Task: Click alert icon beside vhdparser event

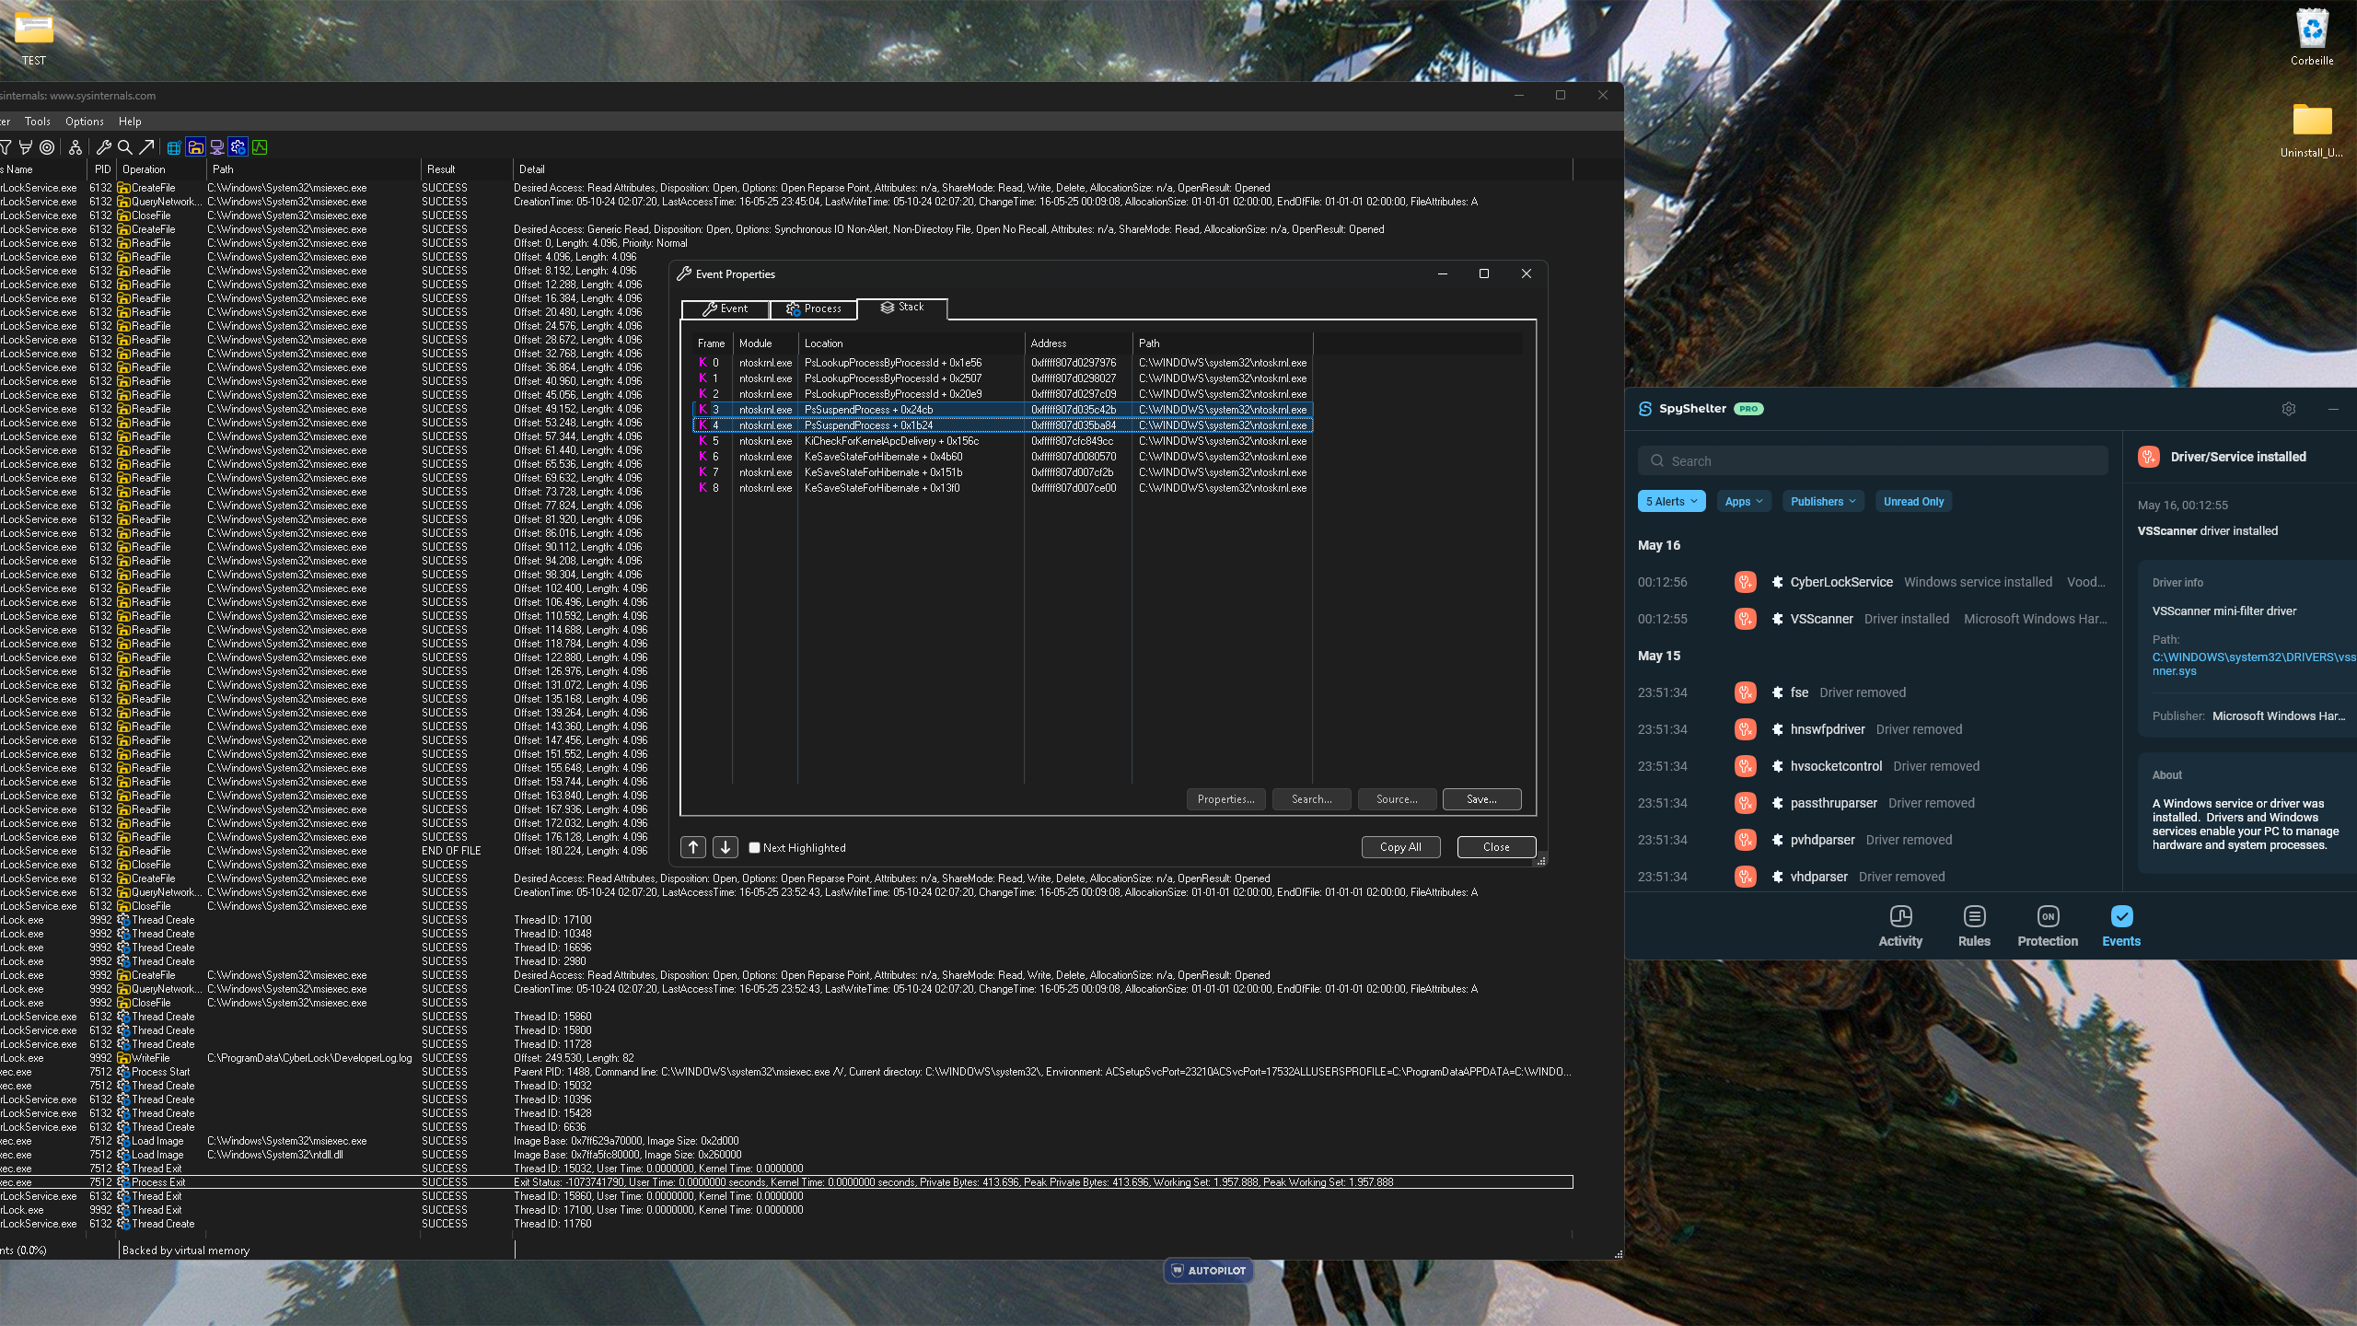Action: pos(1745,877)
